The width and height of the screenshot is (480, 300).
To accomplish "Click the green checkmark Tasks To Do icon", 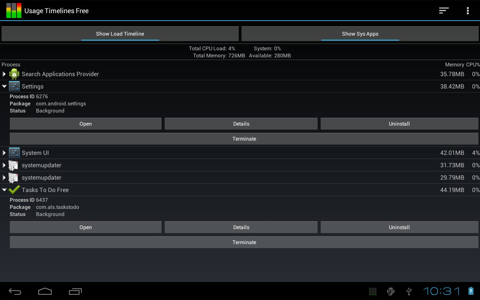I will (x=14, y=190).
